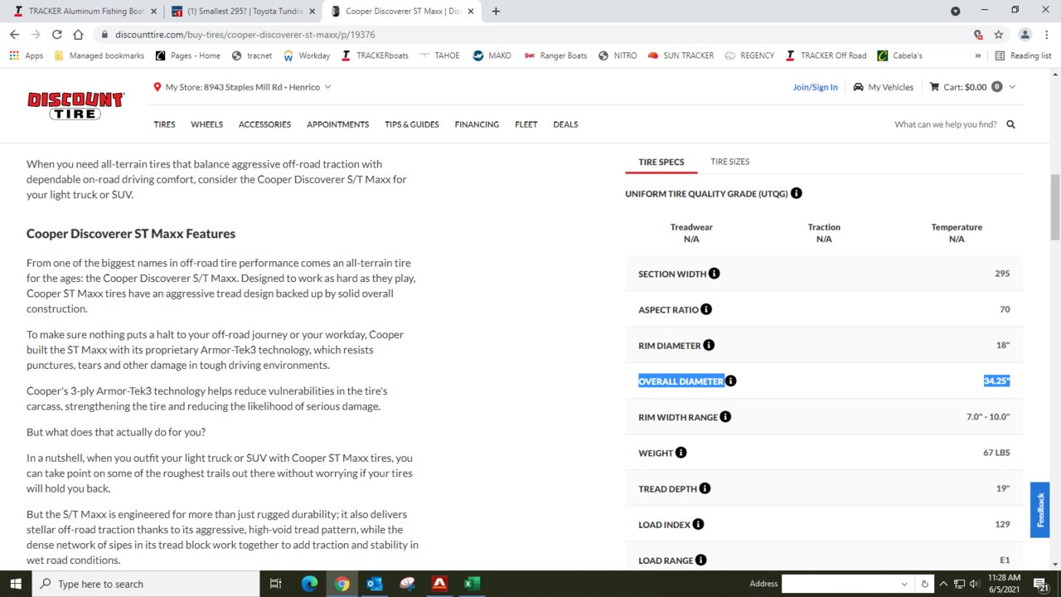This screenshot has height=597, width=1061.
Task: Open Ranger Boats bookmark
Action: point(555,56)
